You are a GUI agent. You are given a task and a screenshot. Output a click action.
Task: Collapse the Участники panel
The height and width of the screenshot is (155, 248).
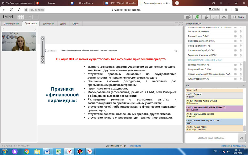(244, 24)
